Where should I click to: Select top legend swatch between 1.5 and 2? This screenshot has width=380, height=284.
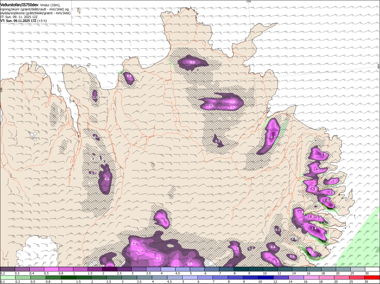(x=95, y=269)
